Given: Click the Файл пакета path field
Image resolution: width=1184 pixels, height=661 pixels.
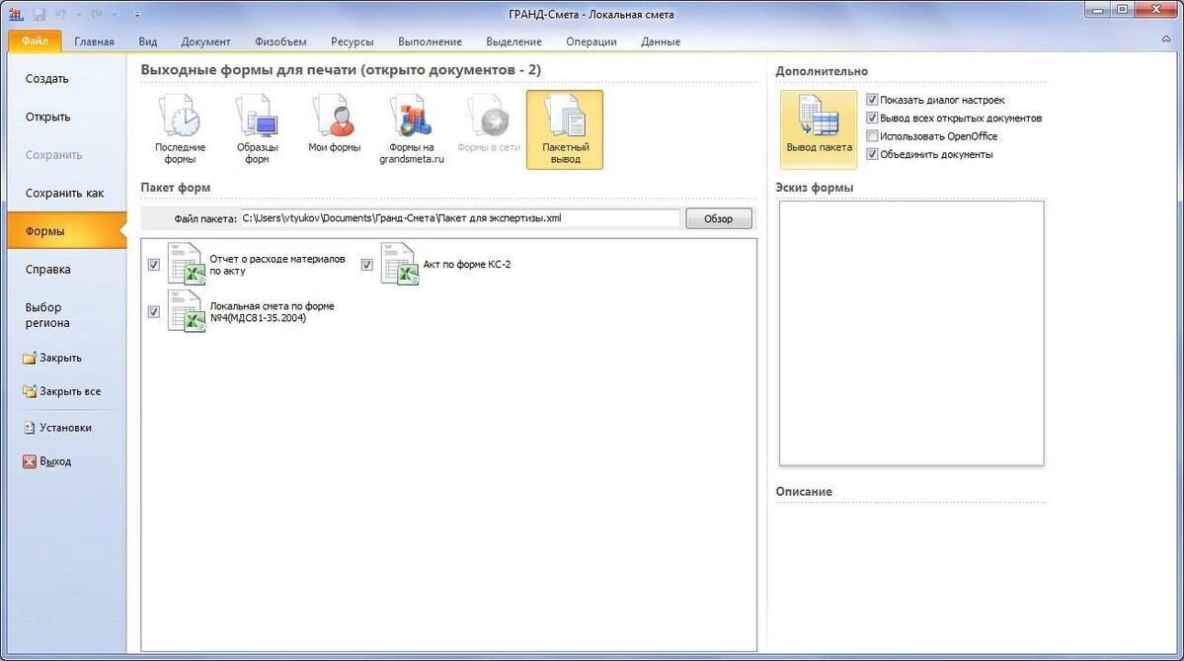Looking at the screenshot, I should 460,218.
